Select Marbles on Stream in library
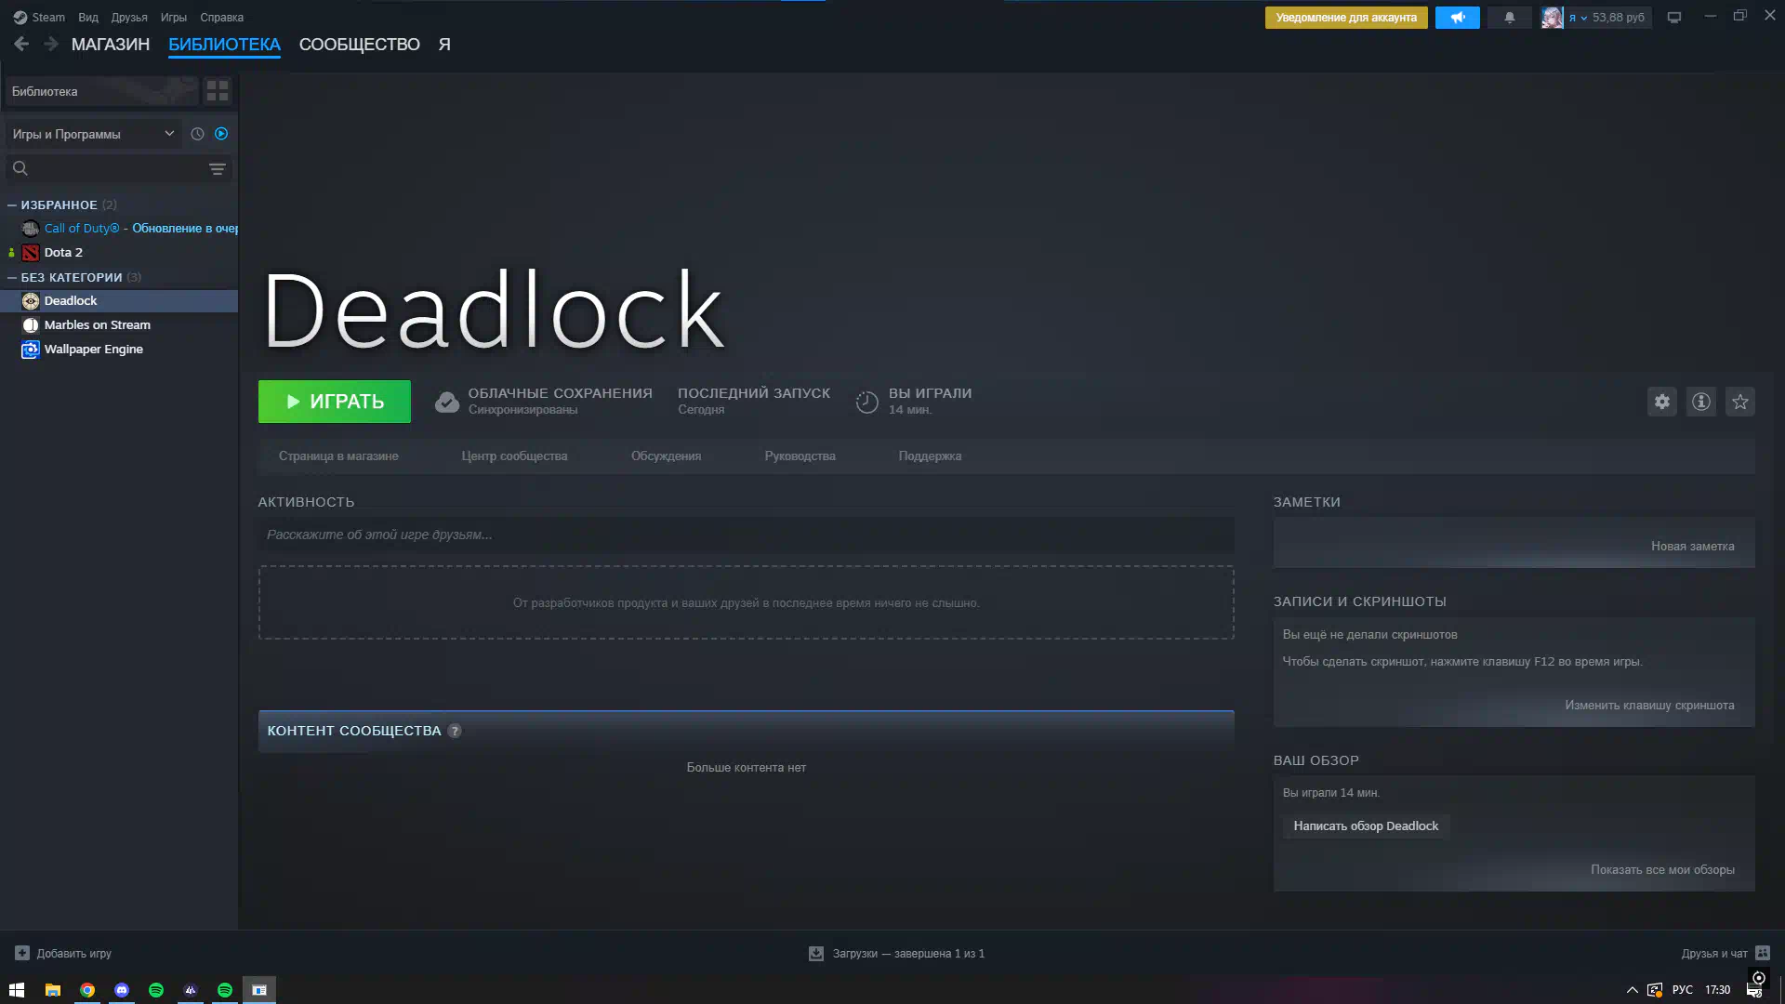Viewport: 1785px width, 1004px height. click(x=119, y=325)
